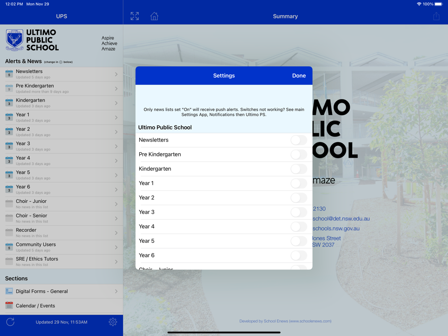Open Digital Forms - General chevron
Viewport: 448px width, 336px height.
[x=116, y=291]
